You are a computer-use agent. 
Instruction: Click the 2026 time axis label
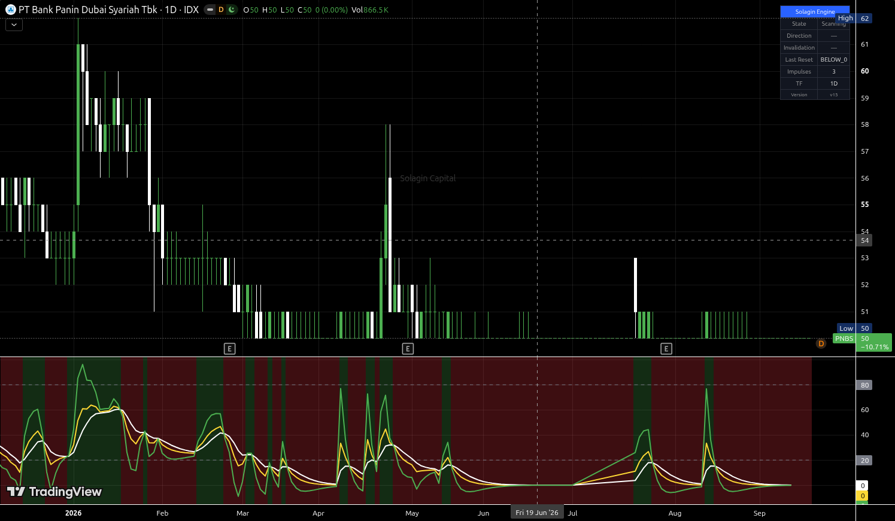(x=74, y=513)
